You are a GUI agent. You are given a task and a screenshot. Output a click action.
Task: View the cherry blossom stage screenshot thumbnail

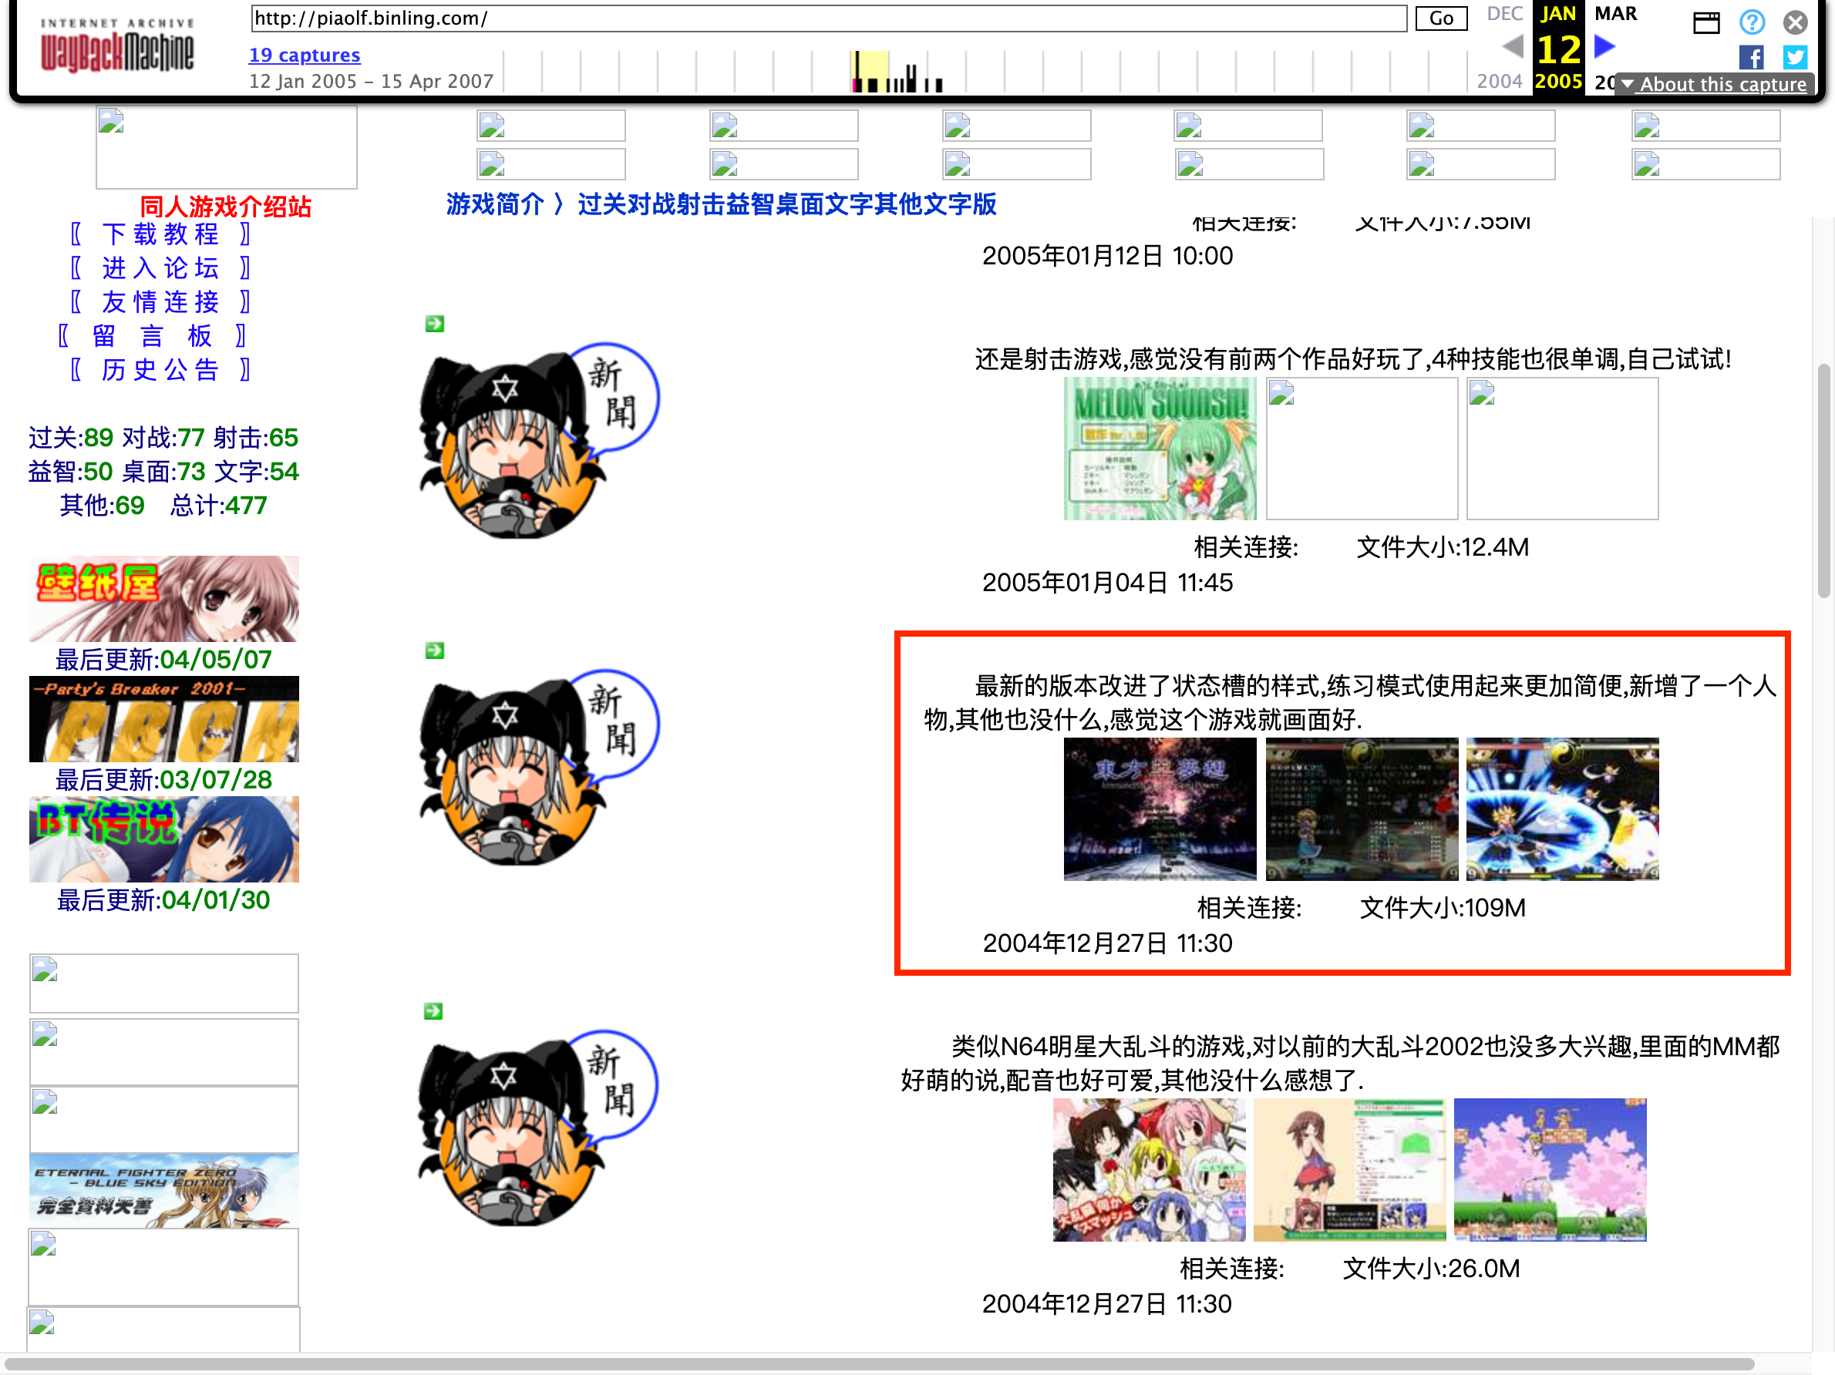pos(1550,1170)
